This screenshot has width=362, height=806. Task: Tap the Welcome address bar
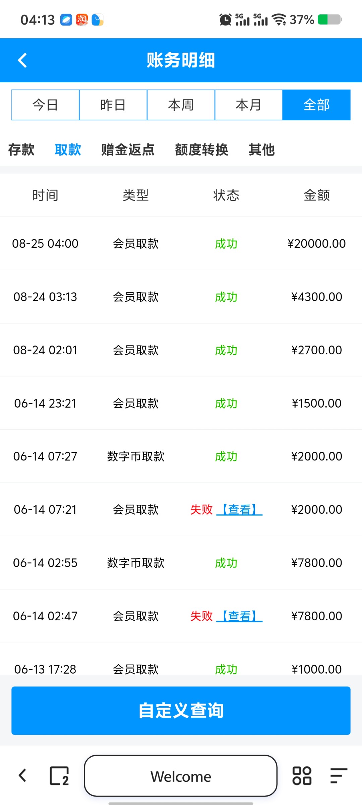(x=181, y=776)
